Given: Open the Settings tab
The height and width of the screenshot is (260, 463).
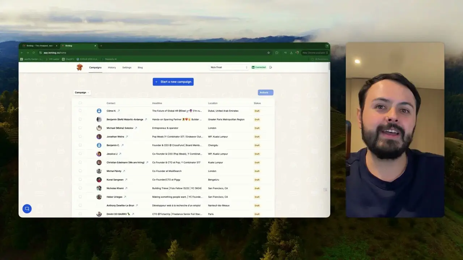Looking at the screenshot, I should click(127, 68).
